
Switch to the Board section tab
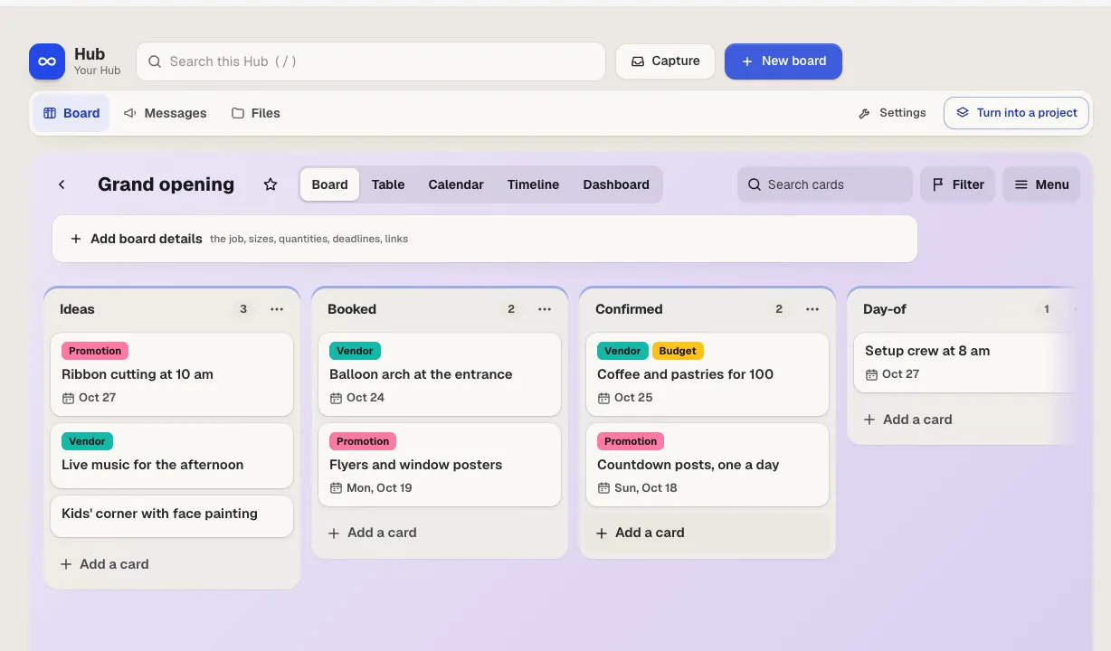point(71,113)
